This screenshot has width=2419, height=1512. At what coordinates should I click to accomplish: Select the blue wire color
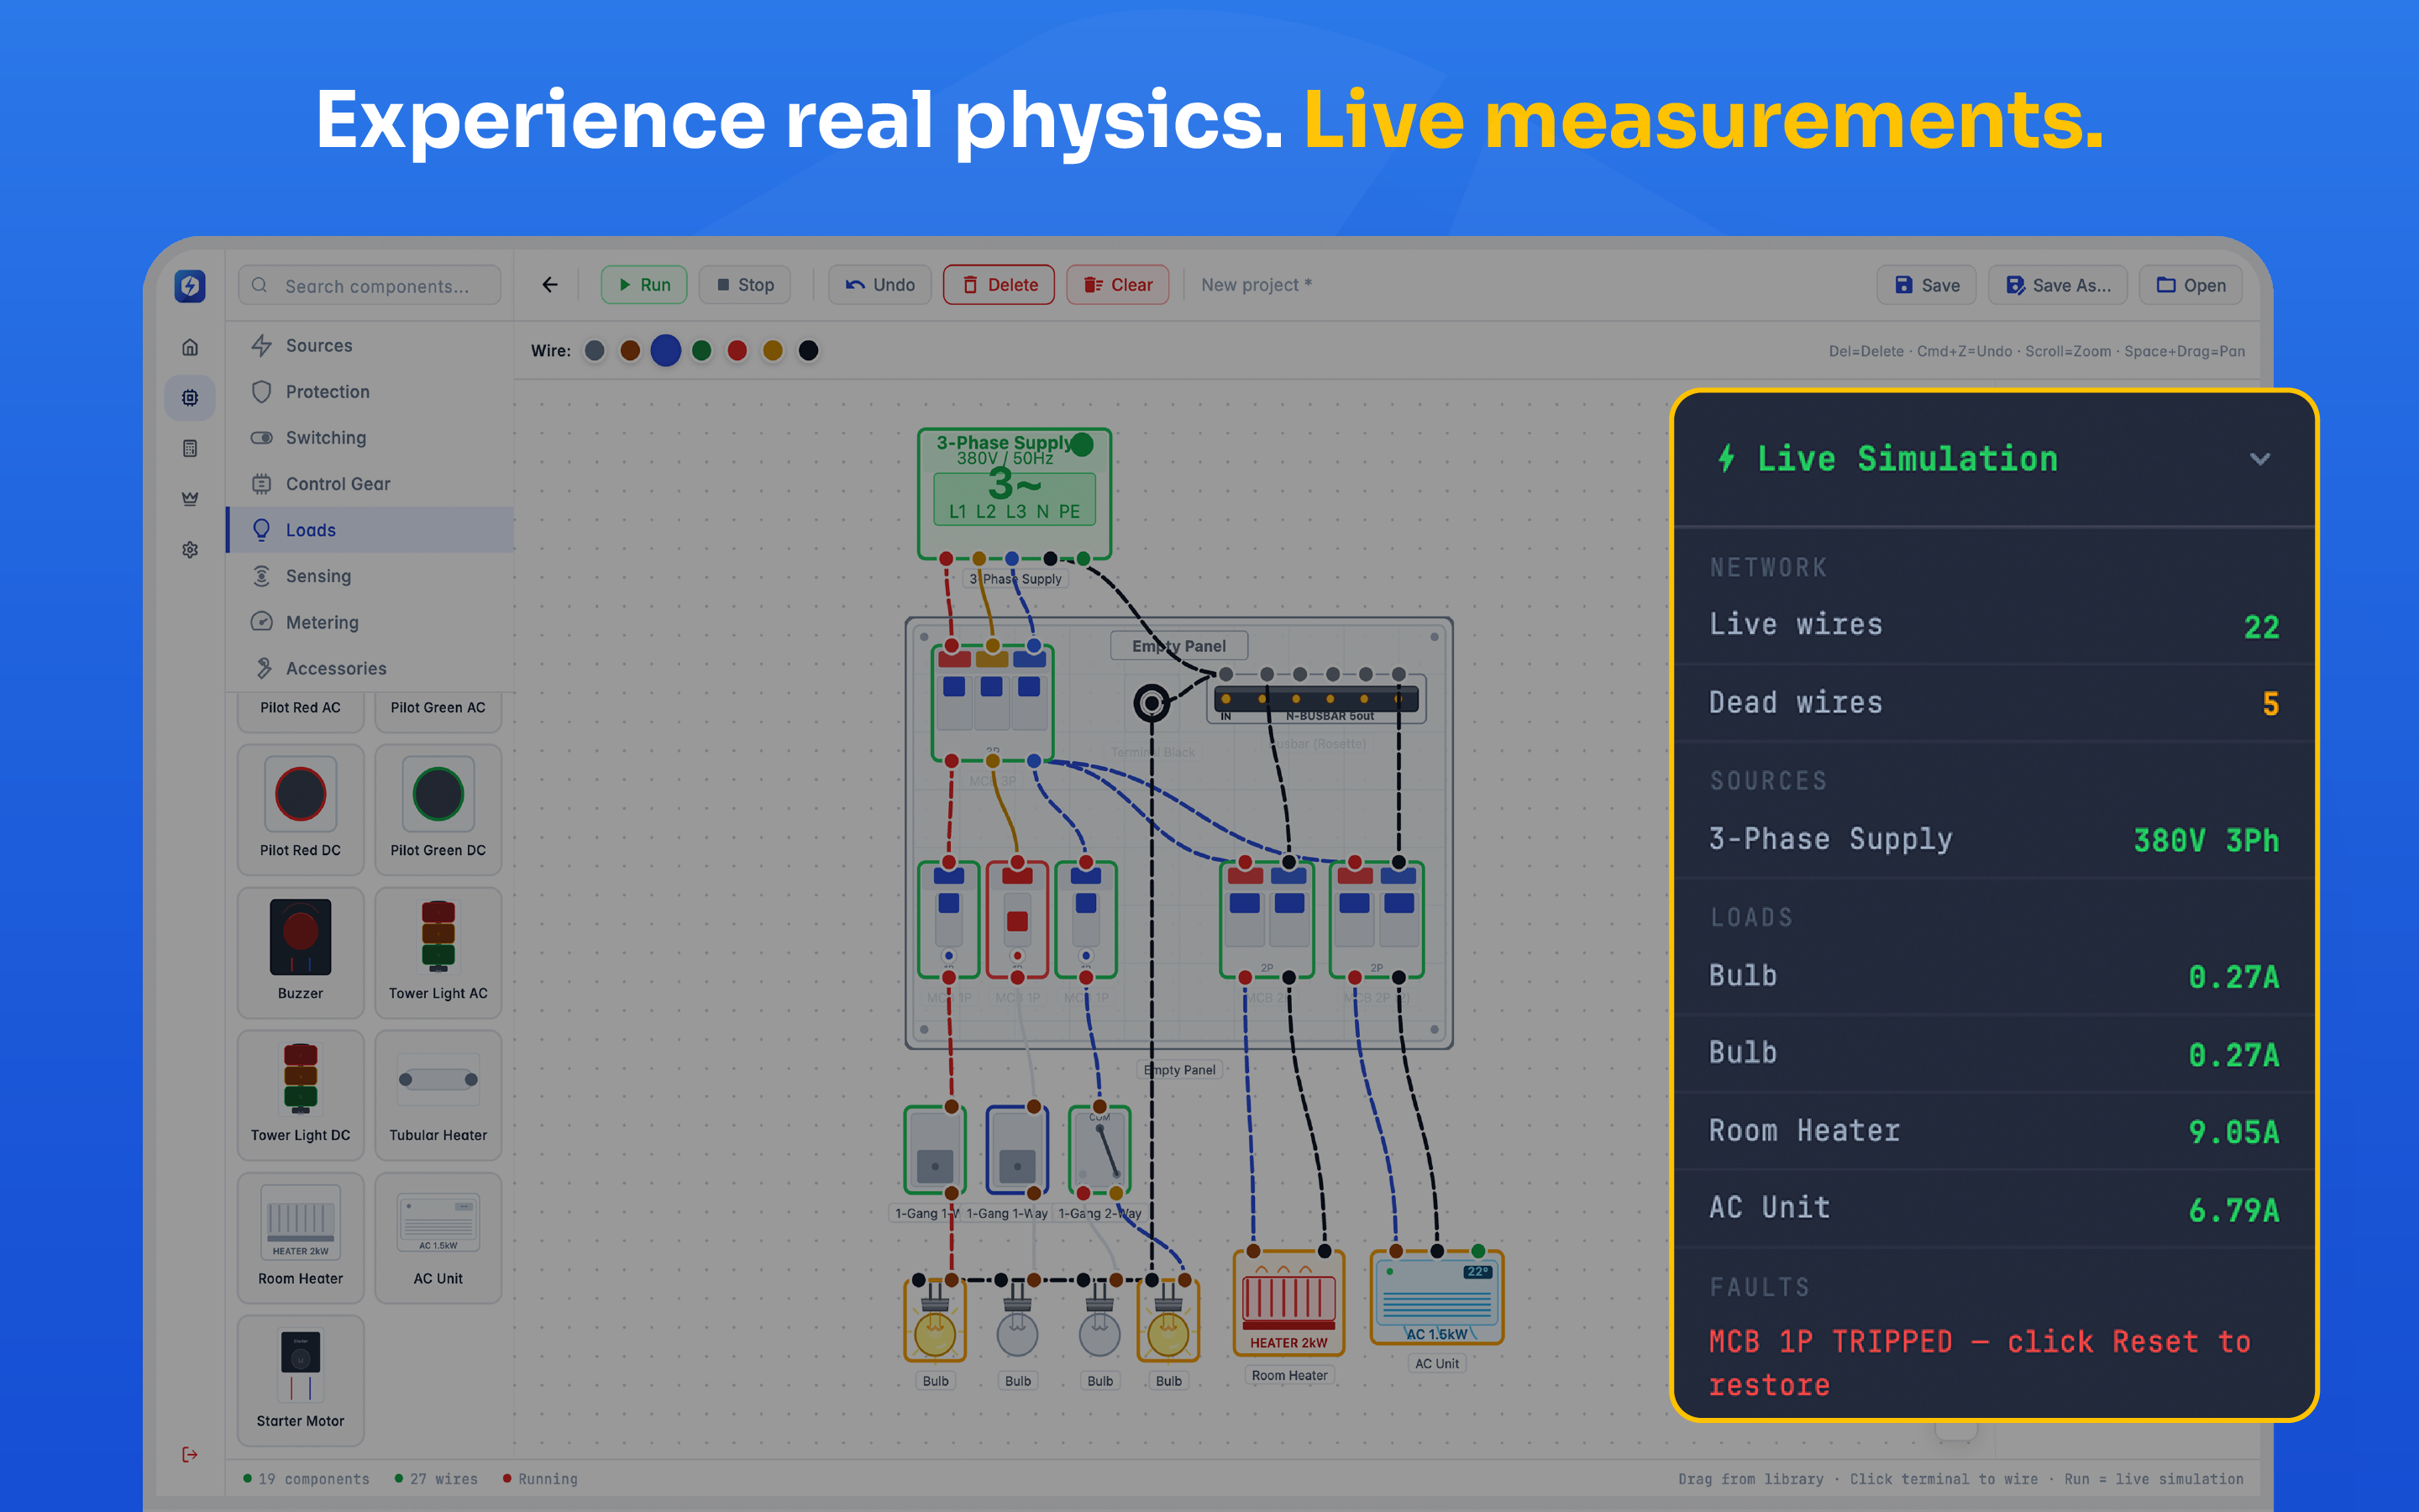click(666, 351)
